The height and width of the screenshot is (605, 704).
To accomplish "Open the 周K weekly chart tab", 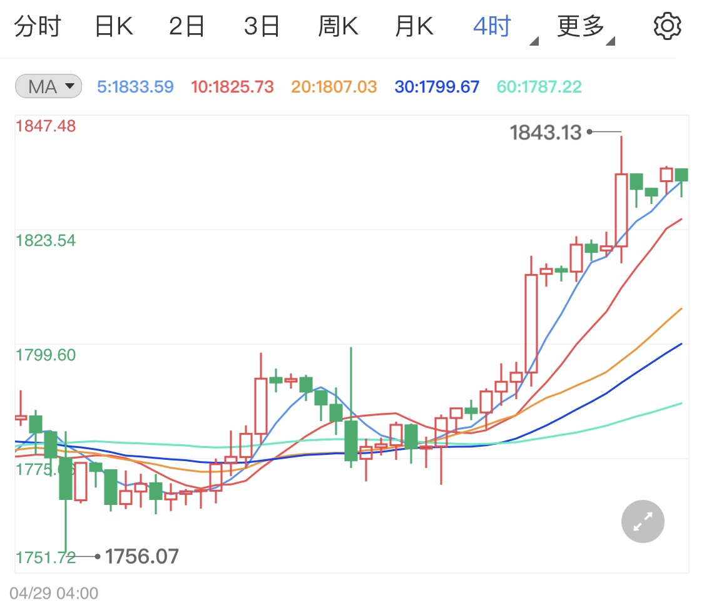I will (x=338, y=26).
